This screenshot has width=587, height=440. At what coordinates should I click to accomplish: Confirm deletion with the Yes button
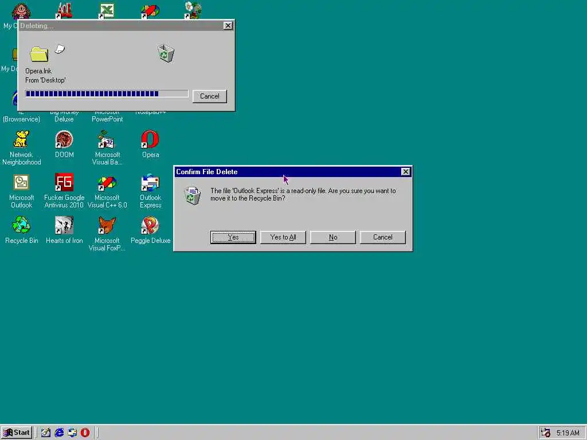233,237
